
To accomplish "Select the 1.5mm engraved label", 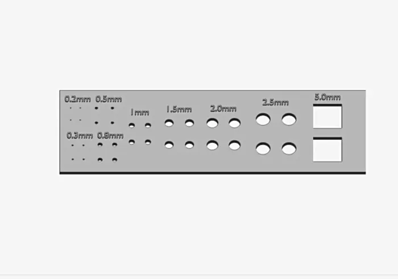I will point(179,110).
